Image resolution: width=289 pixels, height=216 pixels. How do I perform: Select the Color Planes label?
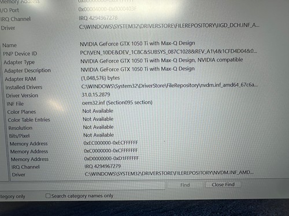pos(21,112)
